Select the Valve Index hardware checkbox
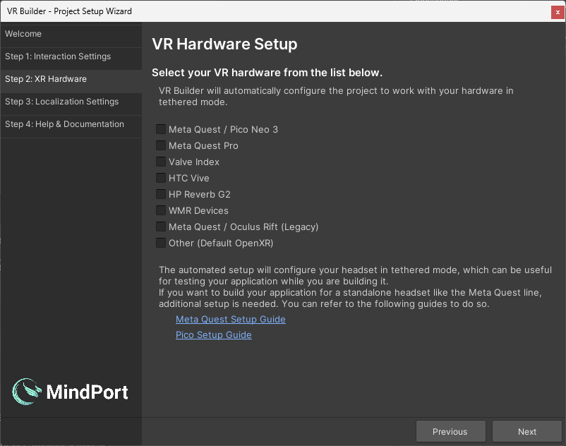566x446 pixels. pyautogui.click(x=160, y=162)
